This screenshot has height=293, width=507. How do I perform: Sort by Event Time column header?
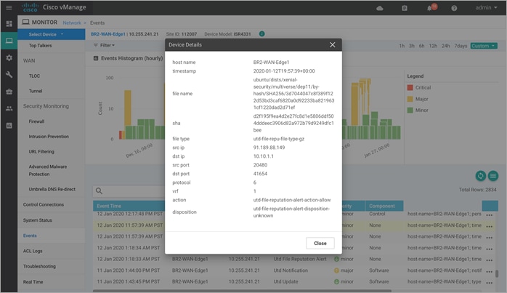(109, 206)
